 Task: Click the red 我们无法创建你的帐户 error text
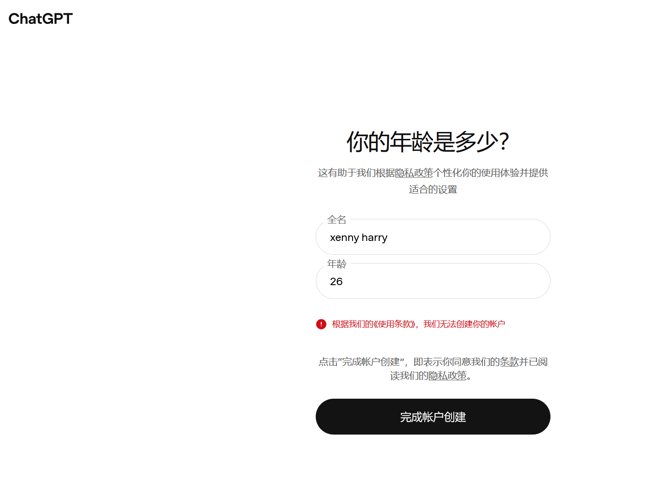(464, 324)
